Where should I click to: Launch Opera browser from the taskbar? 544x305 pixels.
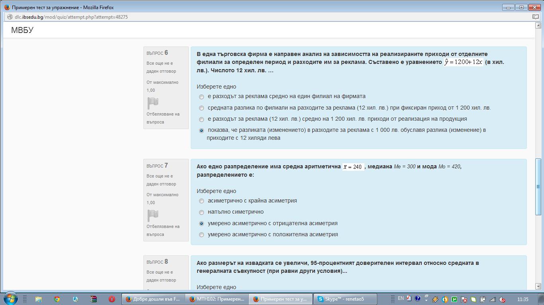click(x=112, y=299)
